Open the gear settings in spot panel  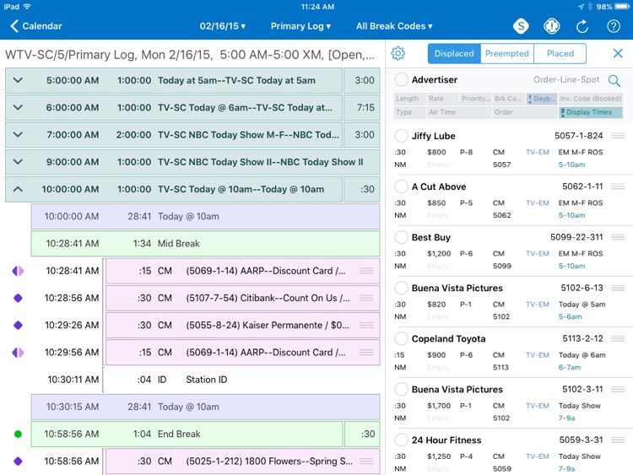pos(398,53)
